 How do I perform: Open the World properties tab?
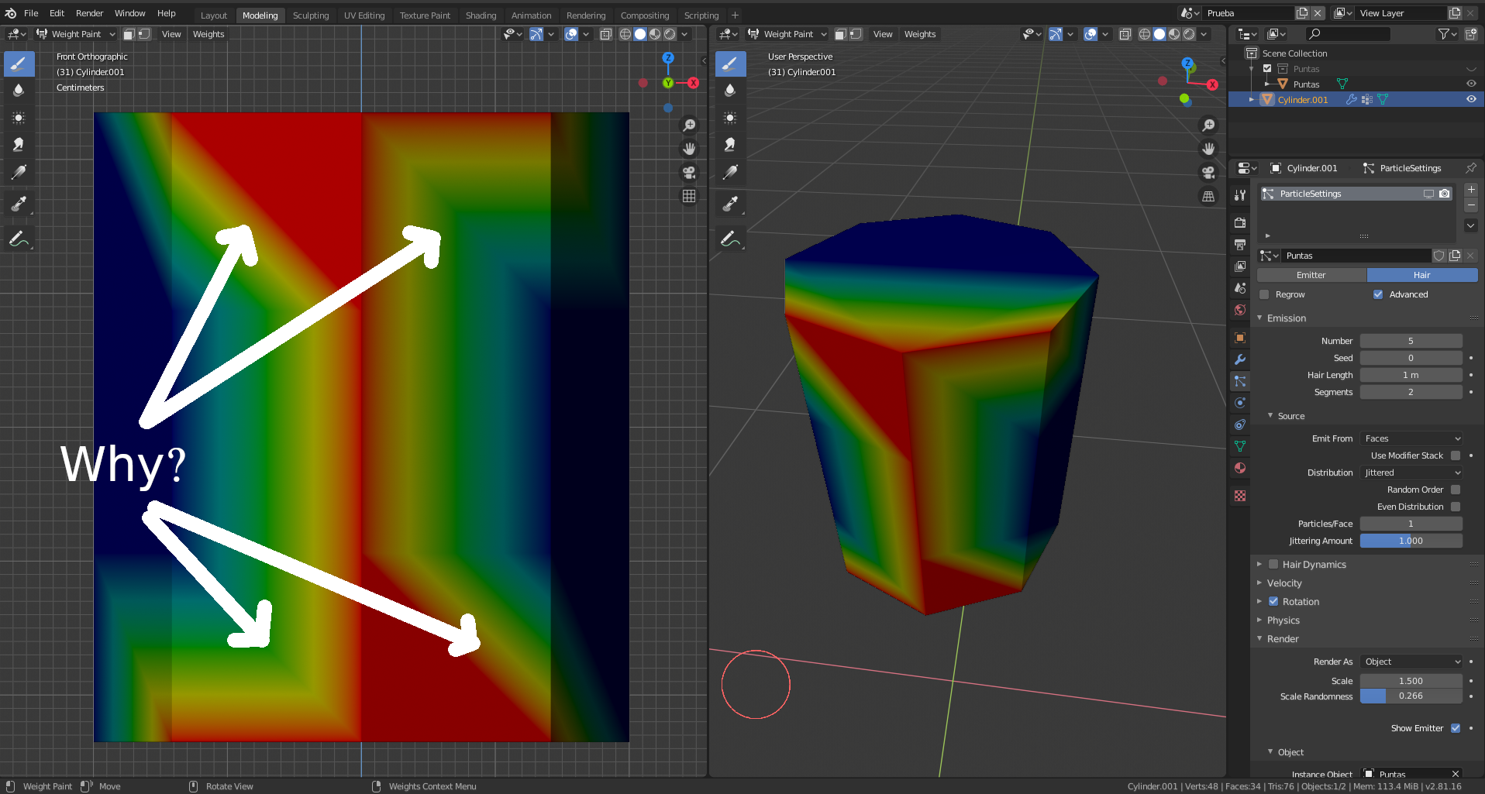pyautogui.click(x=1240, y=310)
